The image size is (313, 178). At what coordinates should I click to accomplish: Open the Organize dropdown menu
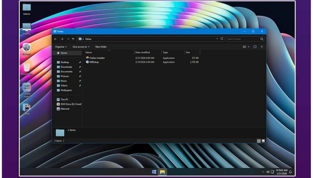tap(61, 47)
